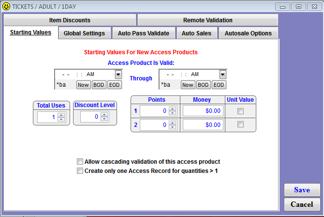Switch to the Auto Pass Validate tab
The height and width of the screenshot is (217, 324).
click(144, 33)
